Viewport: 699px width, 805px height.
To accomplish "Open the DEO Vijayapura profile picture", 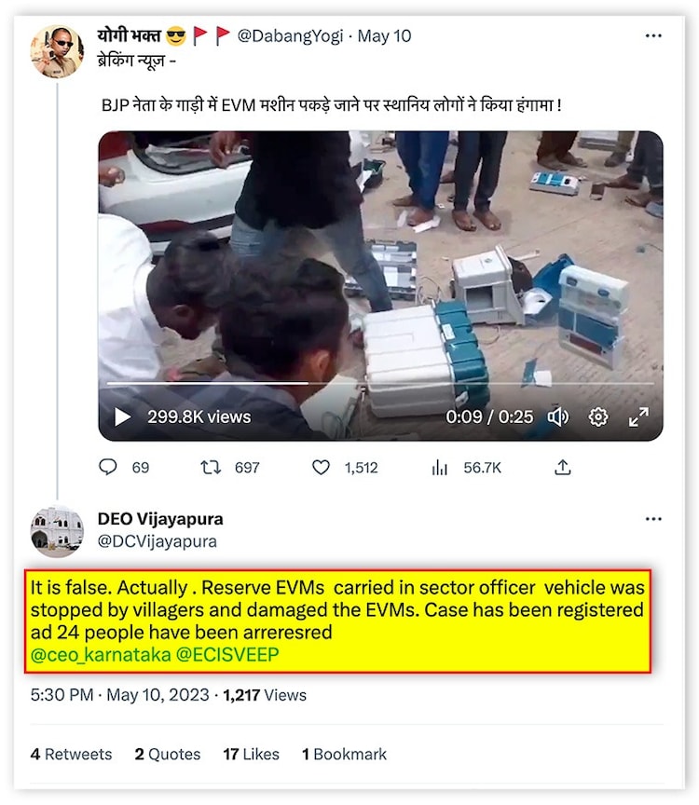I will click(x=57, y=531).
